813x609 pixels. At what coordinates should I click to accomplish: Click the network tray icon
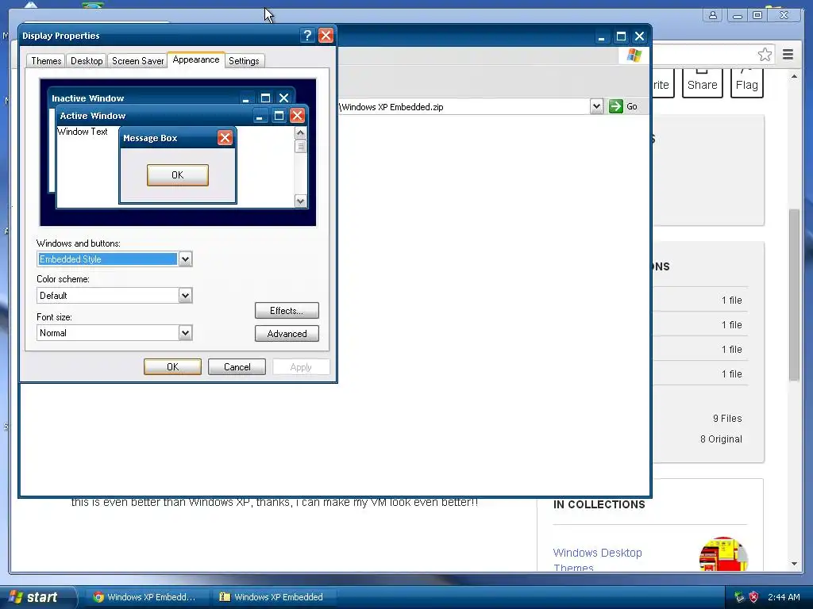click(x=739, y=597)
